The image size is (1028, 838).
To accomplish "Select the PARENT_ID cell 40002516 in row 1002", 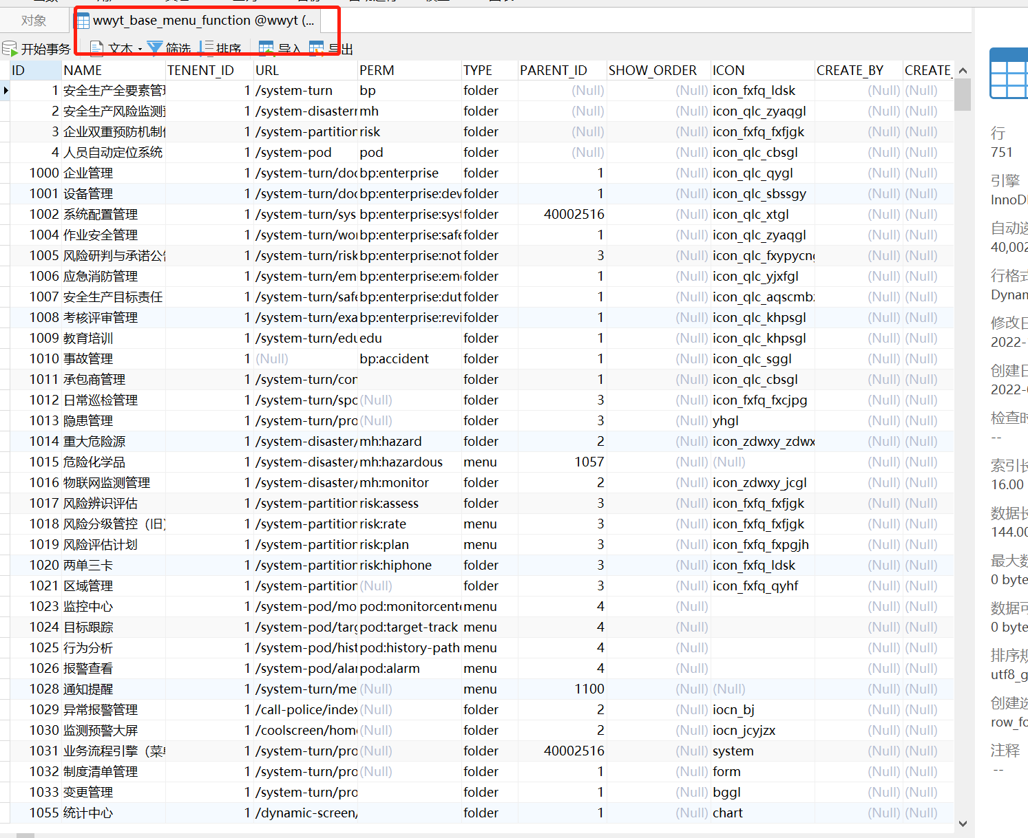I will [x=562, y=214].
